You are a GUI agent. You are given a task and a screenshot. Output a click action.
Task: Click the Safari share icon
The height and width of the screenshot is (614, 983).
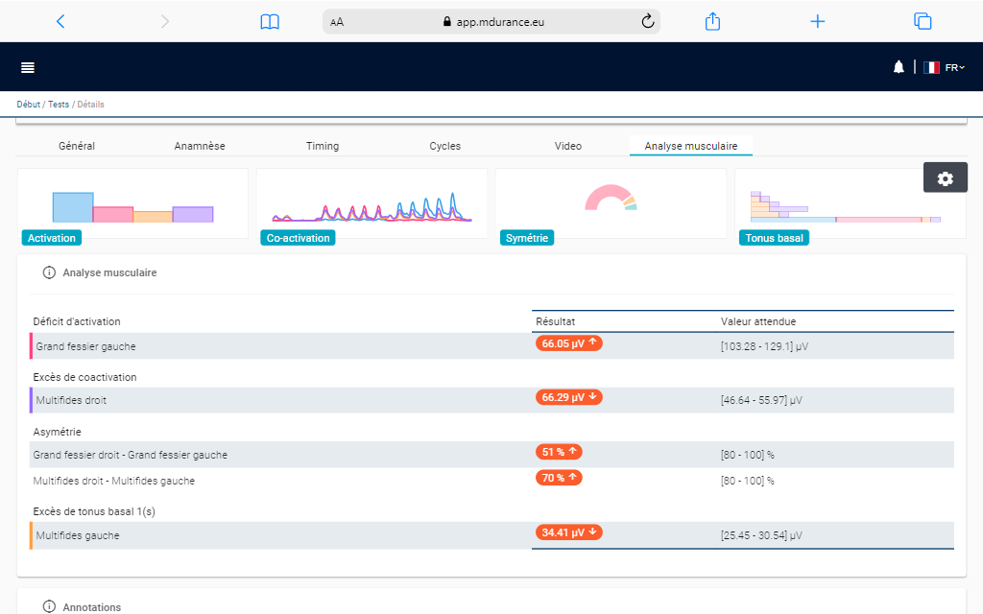coord(712,21)
